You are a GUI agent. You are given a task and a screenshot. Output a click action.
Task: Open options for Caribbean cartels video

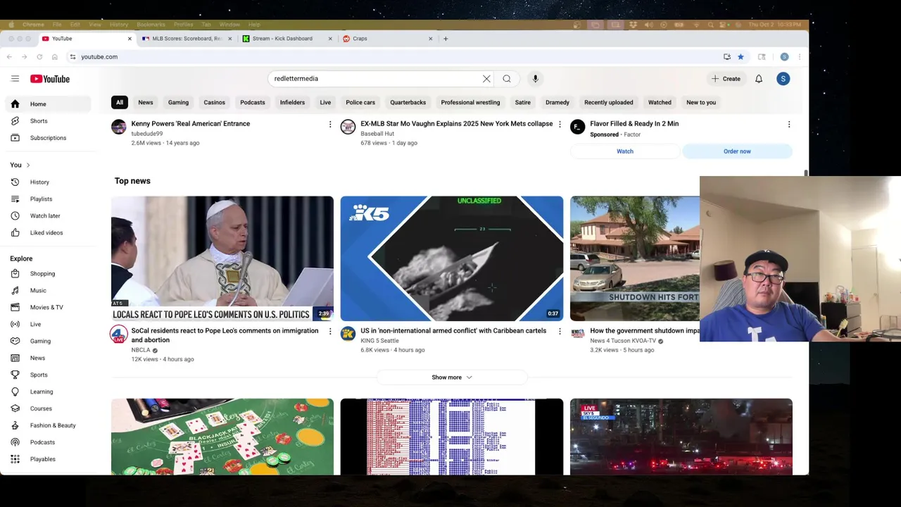(560, 331)
